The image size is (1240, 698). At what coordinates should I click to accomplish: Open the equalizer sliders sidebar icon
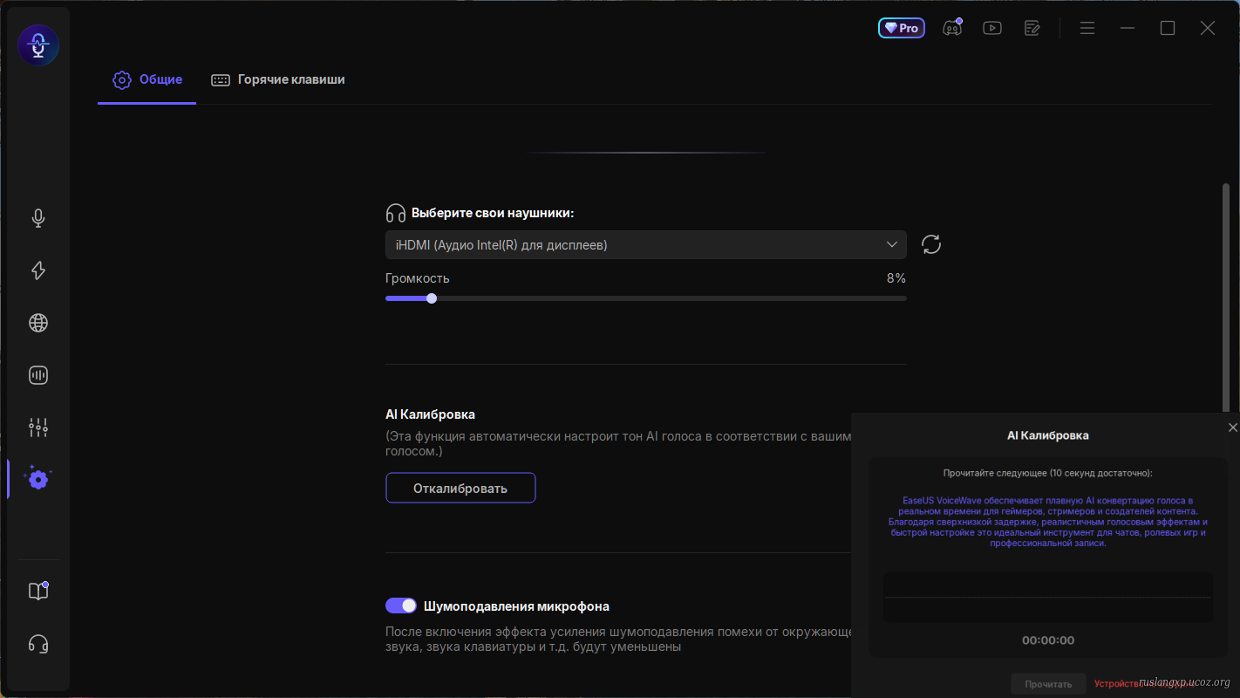coord(38,428)
